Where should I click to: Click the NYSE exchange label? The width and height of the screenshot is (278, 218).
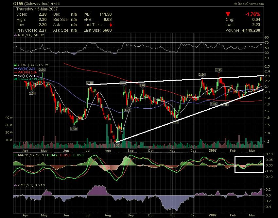point(55,4)
